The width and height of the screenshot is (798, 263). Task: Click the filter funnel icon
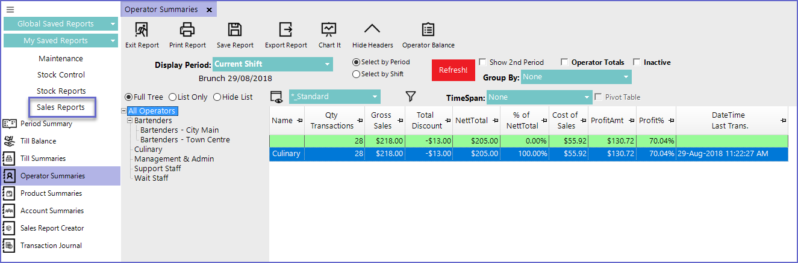point(411,97)
